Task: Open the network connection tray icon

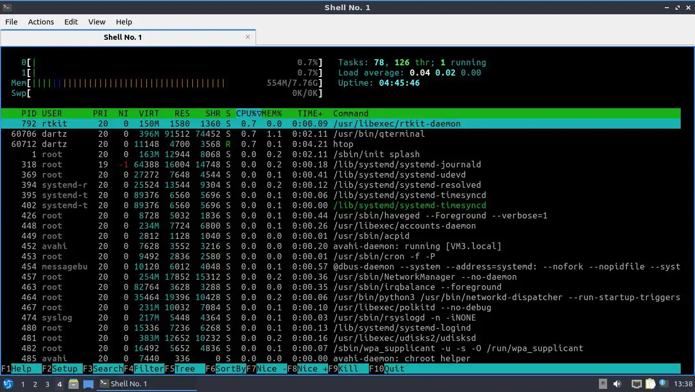Action: pos(636,384)
